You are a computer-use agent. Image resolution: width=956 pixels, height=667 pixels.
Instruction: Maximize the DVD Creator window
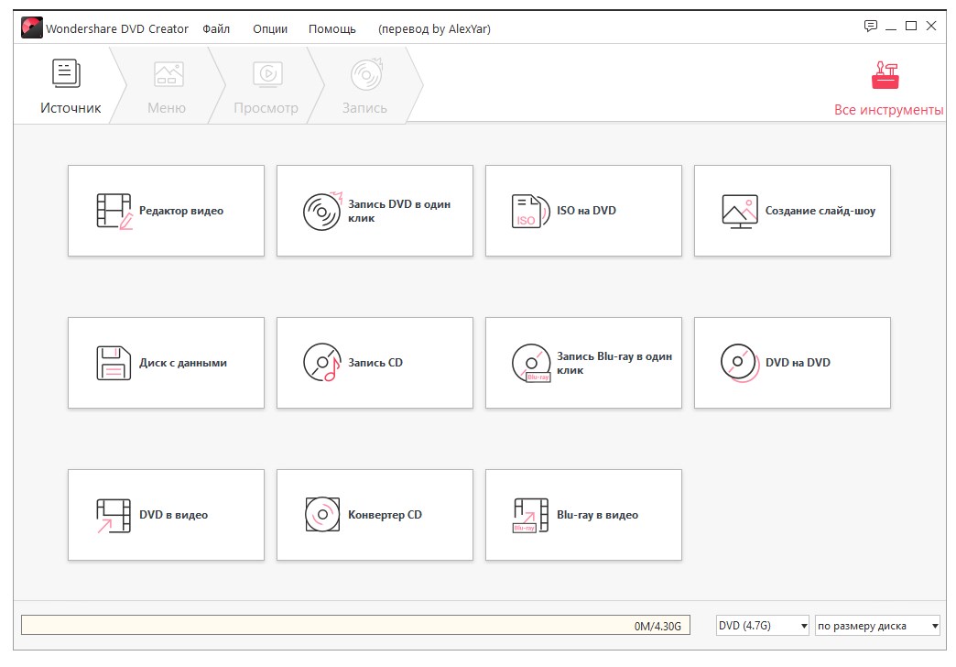pyautogui.click(x=911, y=26)
